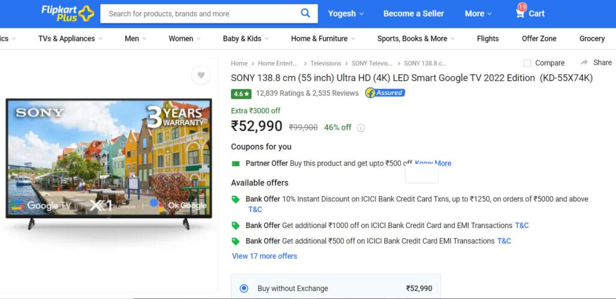Click the Become a Seller link
The image size is (616, 299).
tap(414, 13)
